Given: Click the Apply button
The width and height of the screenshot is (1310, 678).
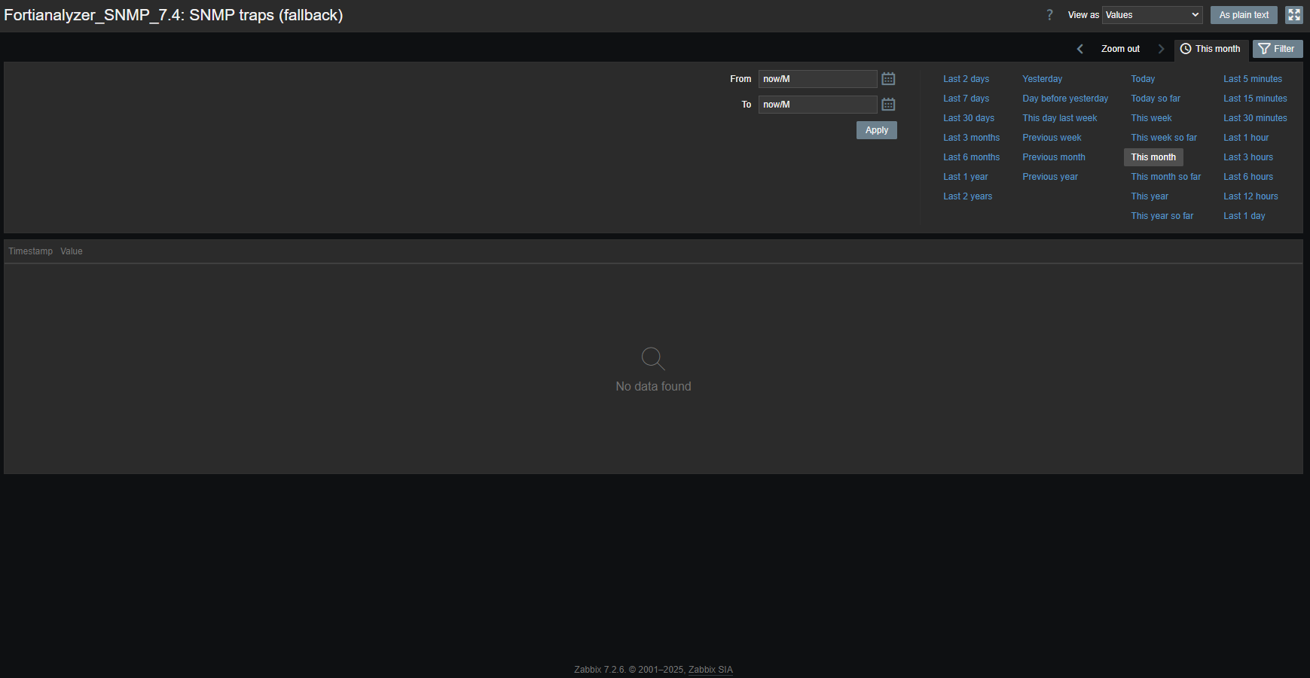Looking at the screenshot, I should (877, 130).
